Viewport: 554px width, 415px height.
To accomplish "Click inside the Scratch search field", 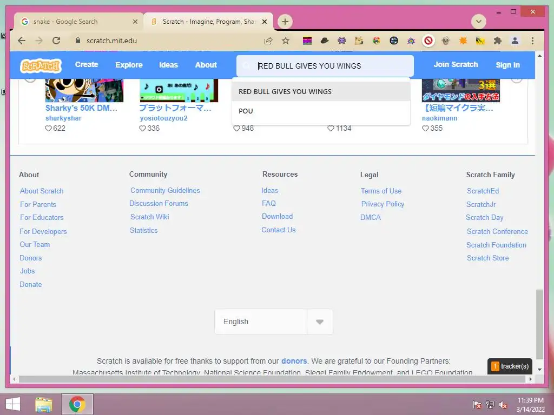I will click(325, 66).
